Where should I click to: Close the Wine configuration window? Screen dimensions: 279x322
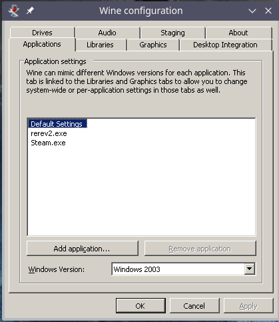click(x=268, y=11)
